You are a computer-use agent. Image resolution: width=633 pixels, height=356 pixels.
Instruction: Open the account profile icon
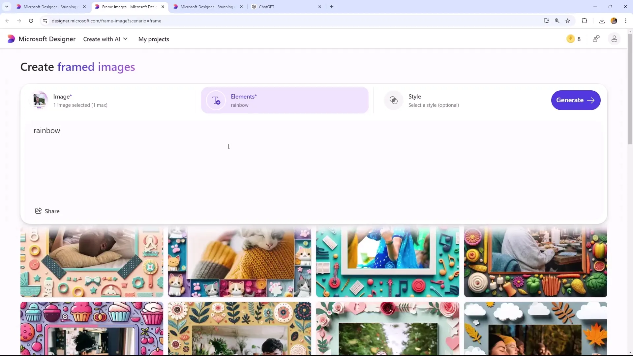(614, 39)
